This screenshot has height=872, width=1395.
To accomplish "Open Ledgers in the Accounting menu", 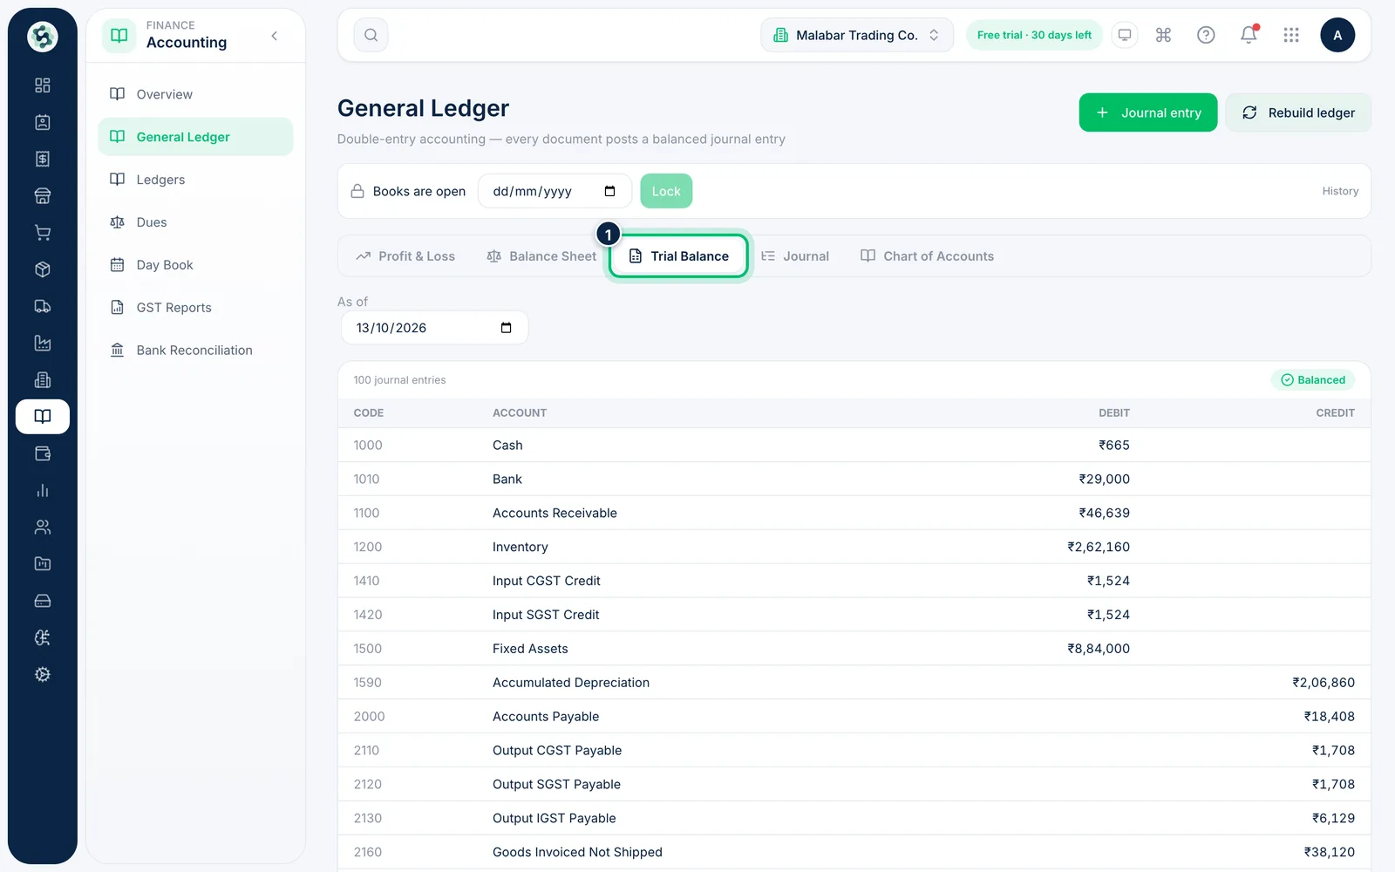I will pos(195,180).
